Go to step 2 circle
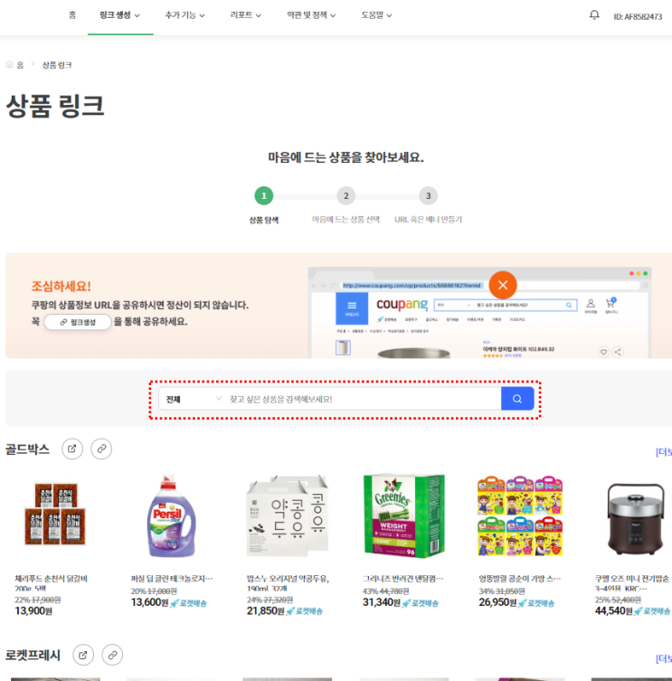The image size is (672, 681). pyautogui.click(x=345, y=196)
